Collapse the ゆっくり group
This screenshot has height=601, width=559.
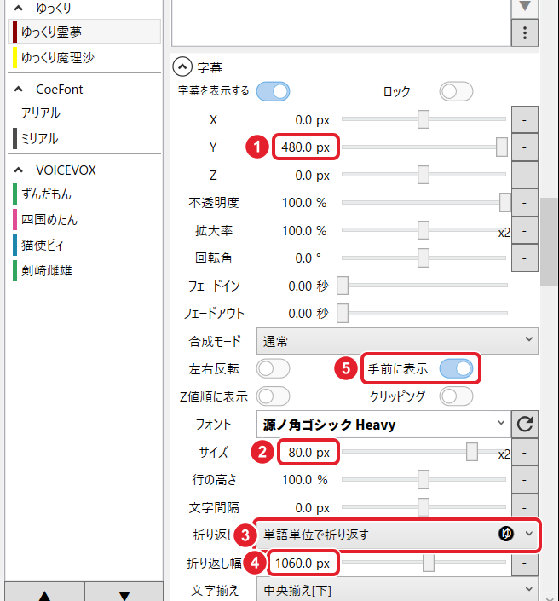pos(19,8)
